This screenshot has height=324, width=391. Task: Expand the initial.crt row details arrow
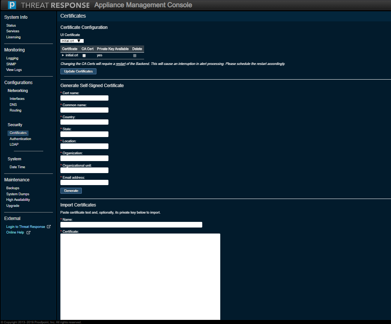63,55
